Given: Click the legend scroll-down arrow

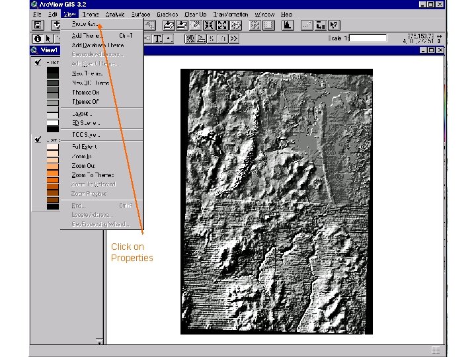Looking at the screenshot, I should coord(99,342).
